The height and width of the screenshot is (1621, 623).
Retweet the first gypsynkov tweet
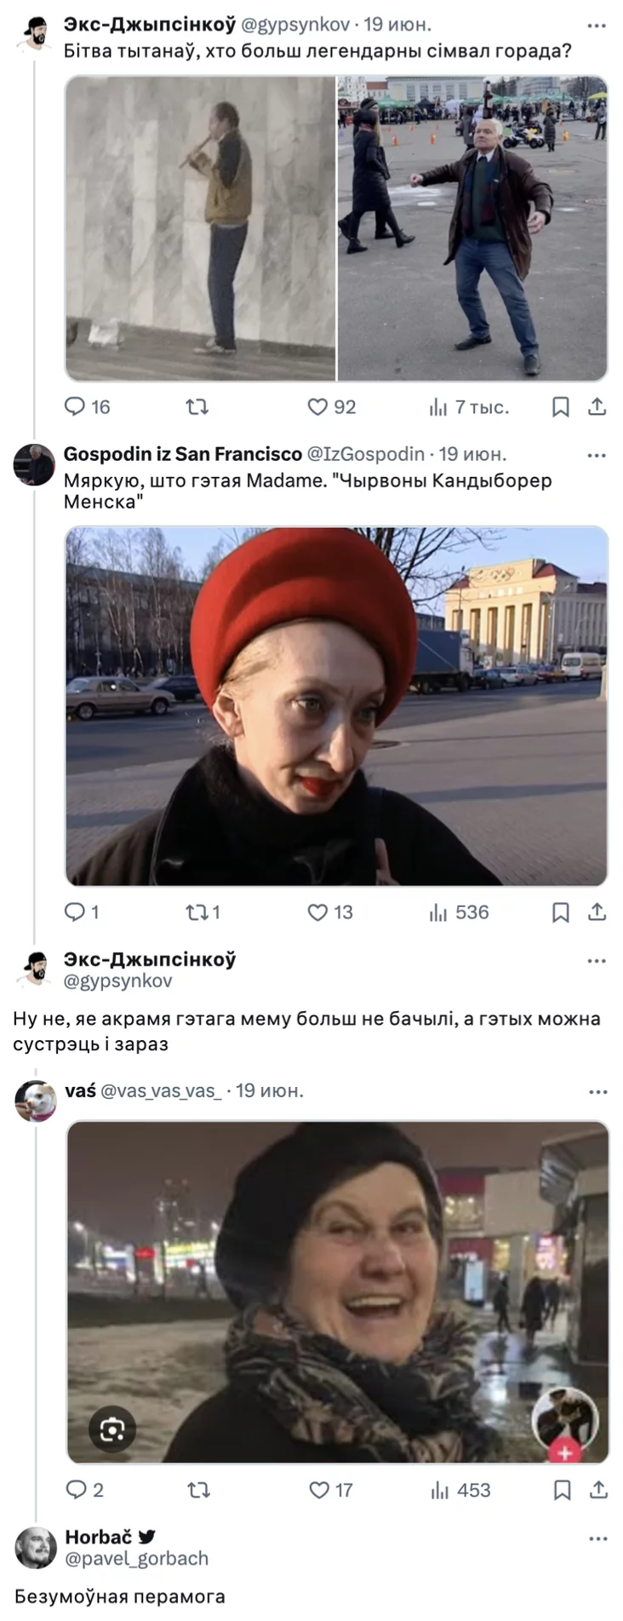click(x=197, y=407)
